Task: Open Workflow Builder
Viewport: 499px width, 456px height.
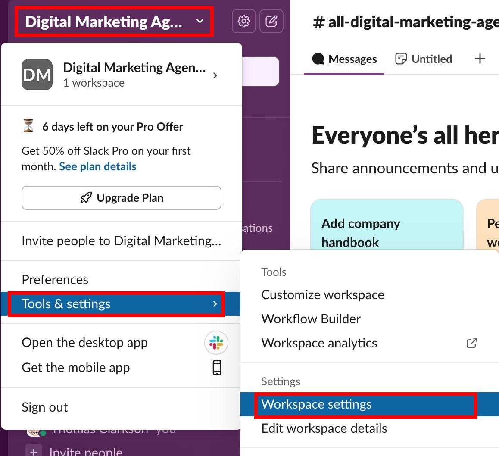Action: point(311,319)
